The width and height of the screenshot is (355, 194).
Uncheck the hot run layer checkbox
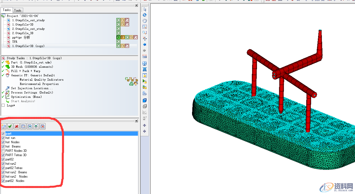tap(3, 138)
